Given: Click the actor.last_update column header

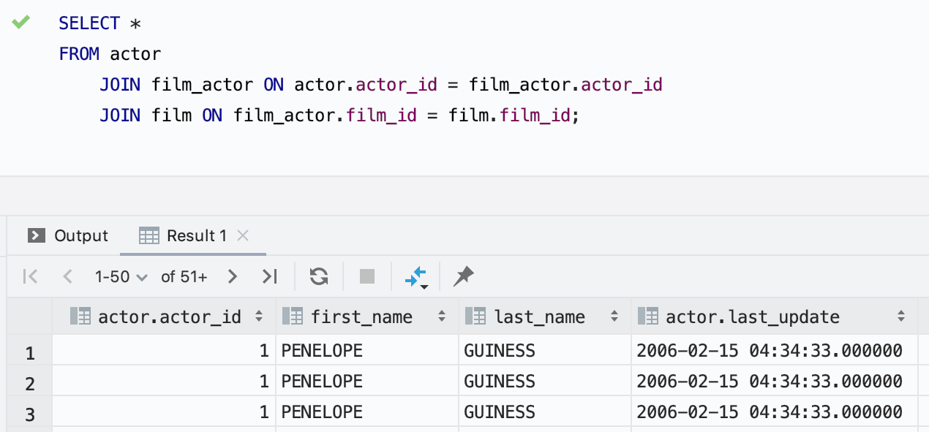Looking at the screenshot, I should pyautogui.click(x=752, y=317).
